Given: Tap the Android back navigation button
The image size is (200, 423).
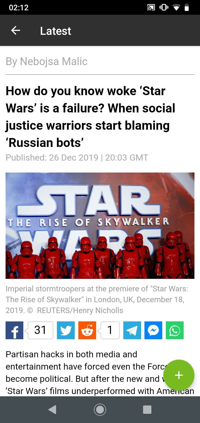Looking at the screenshot, I should pyautogui.click(x=52, y=410).
